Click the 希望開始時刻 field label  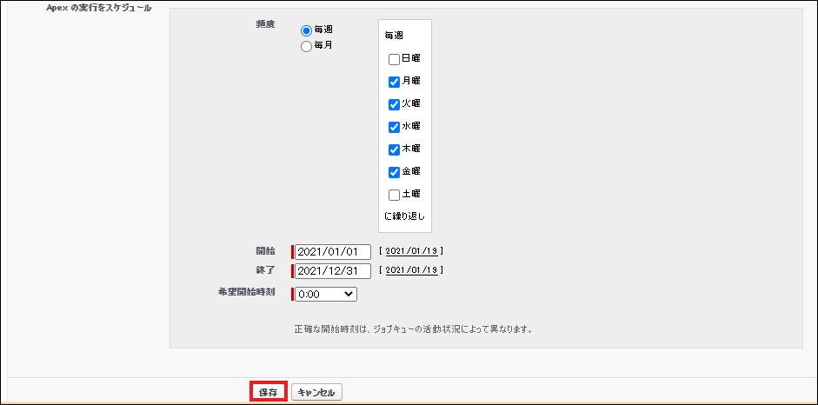point(247,292)
